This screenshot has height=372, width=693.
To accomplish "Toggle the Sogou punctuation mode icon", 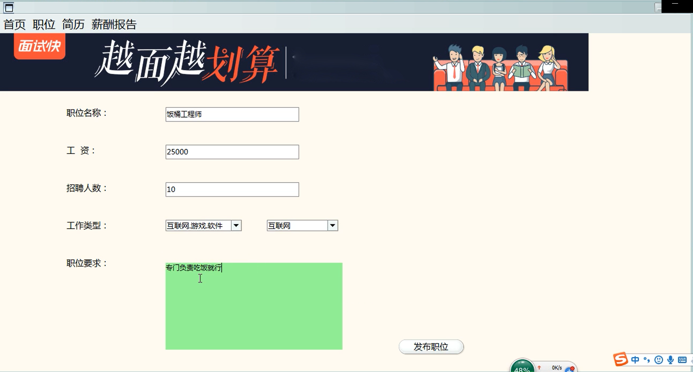I will coord(647,360).
